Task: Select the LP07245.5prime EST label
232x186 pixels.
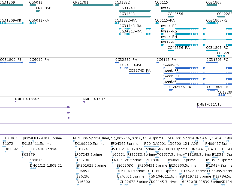Action: [88, 155]
